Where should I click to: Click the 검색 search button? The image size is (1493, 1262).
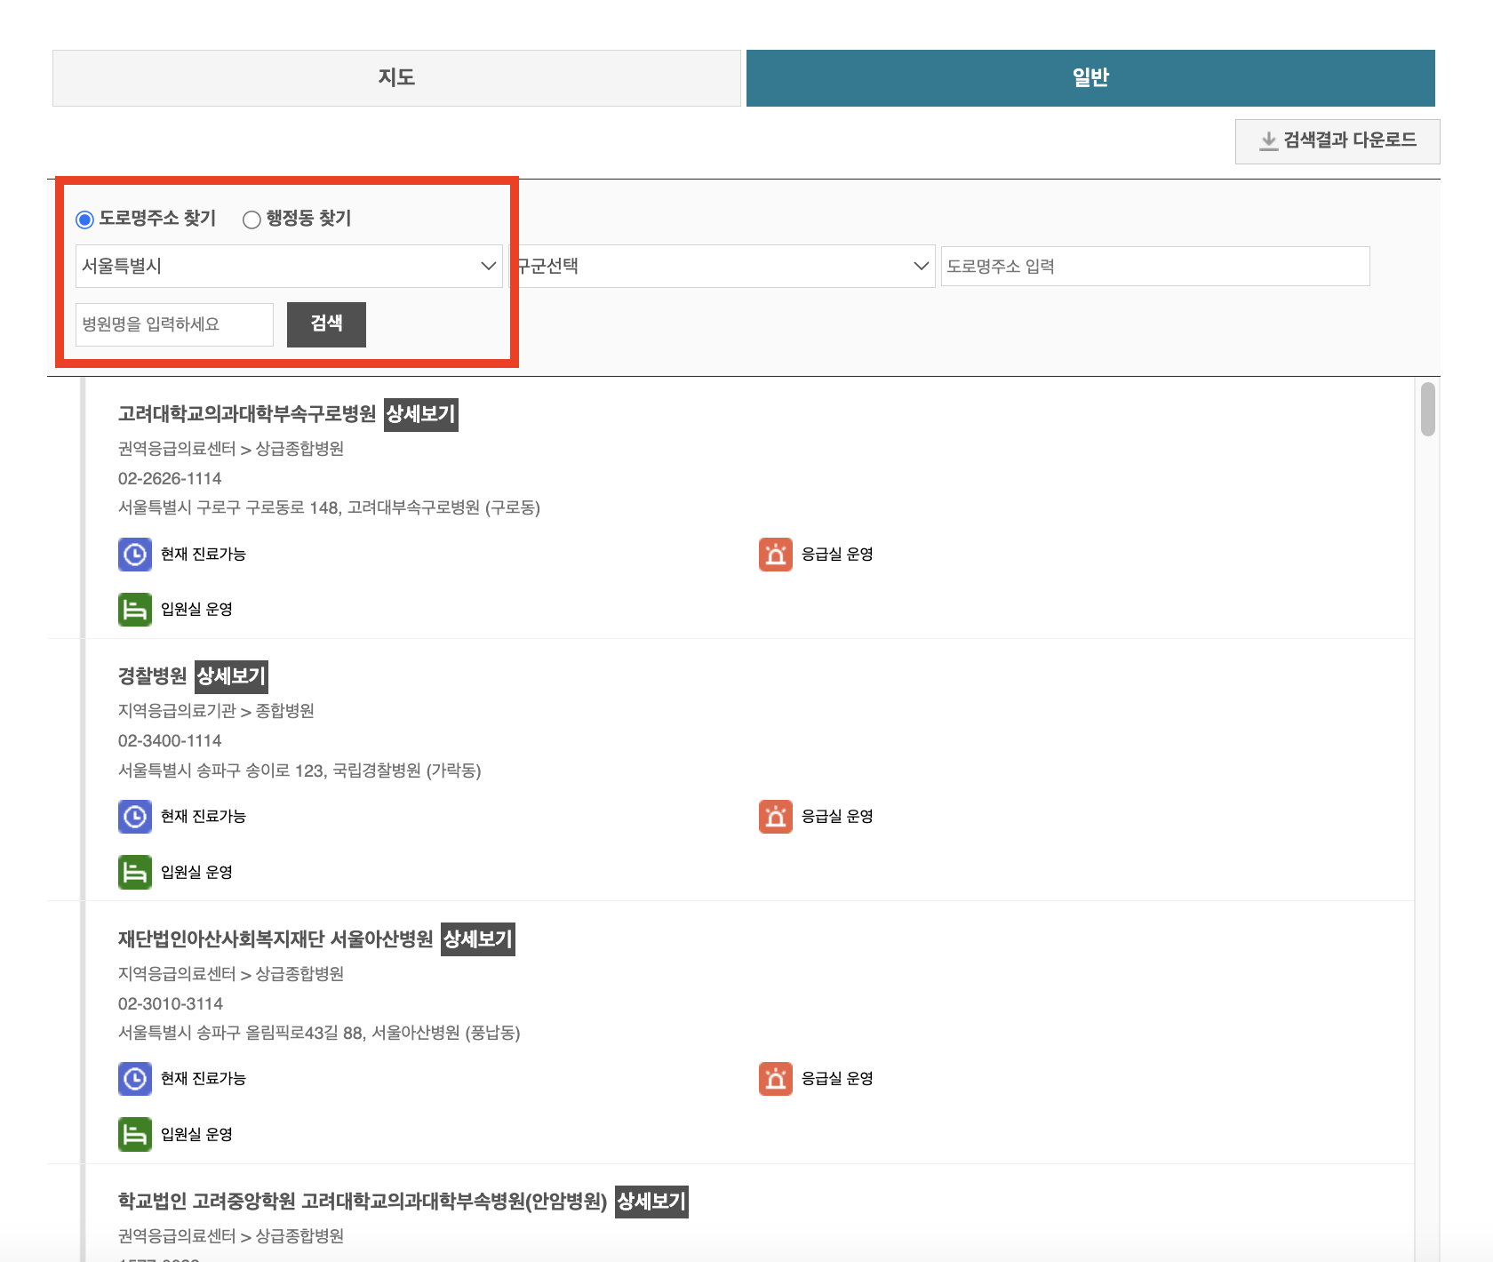326,324
